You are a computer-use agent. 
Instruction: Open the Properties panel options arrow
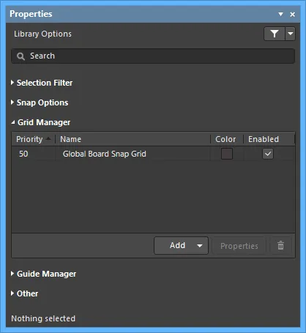pos(281,15)
